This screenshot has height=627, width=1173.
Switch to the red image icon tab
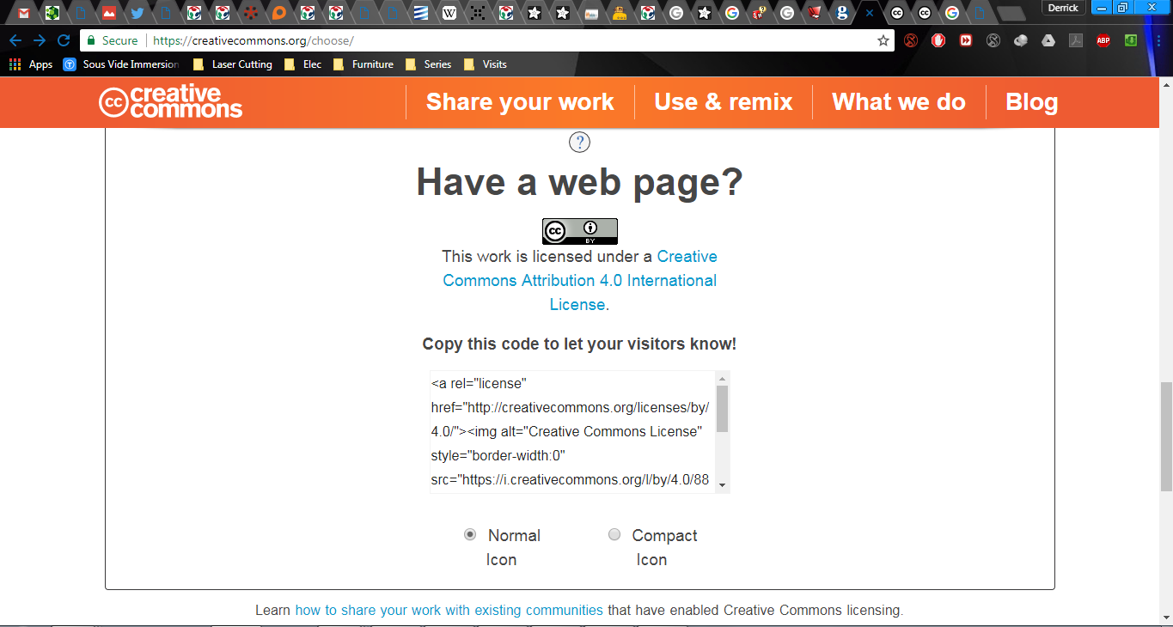109,13
